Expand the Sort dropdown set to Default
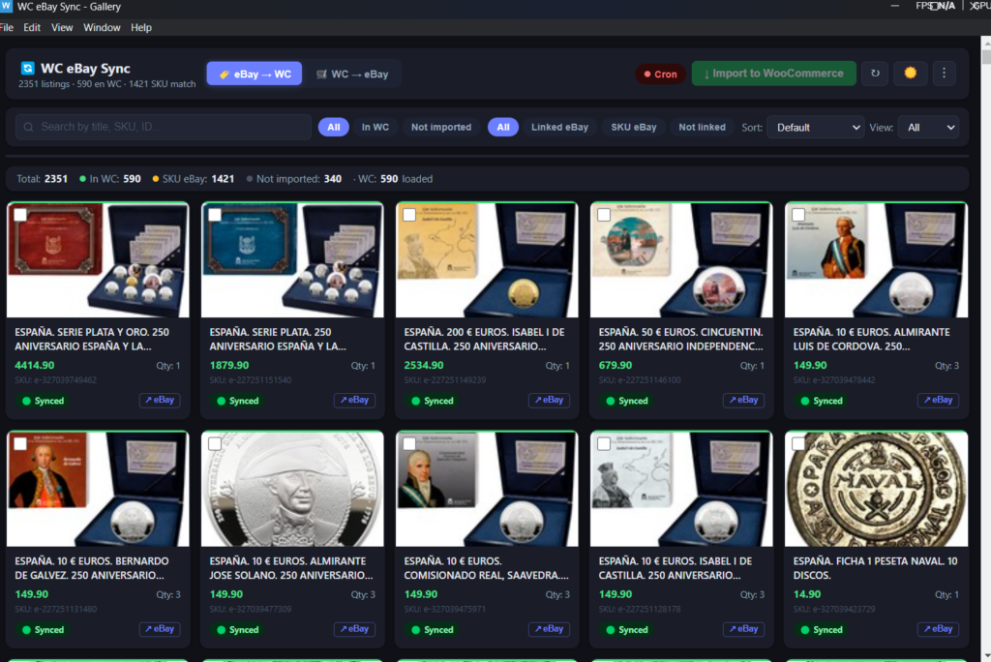 point(815,127)
